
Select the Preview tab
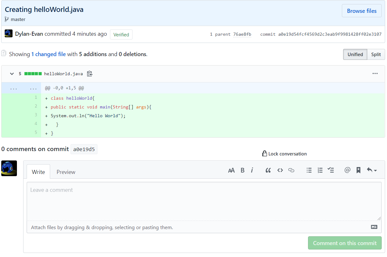coord(66,172)
